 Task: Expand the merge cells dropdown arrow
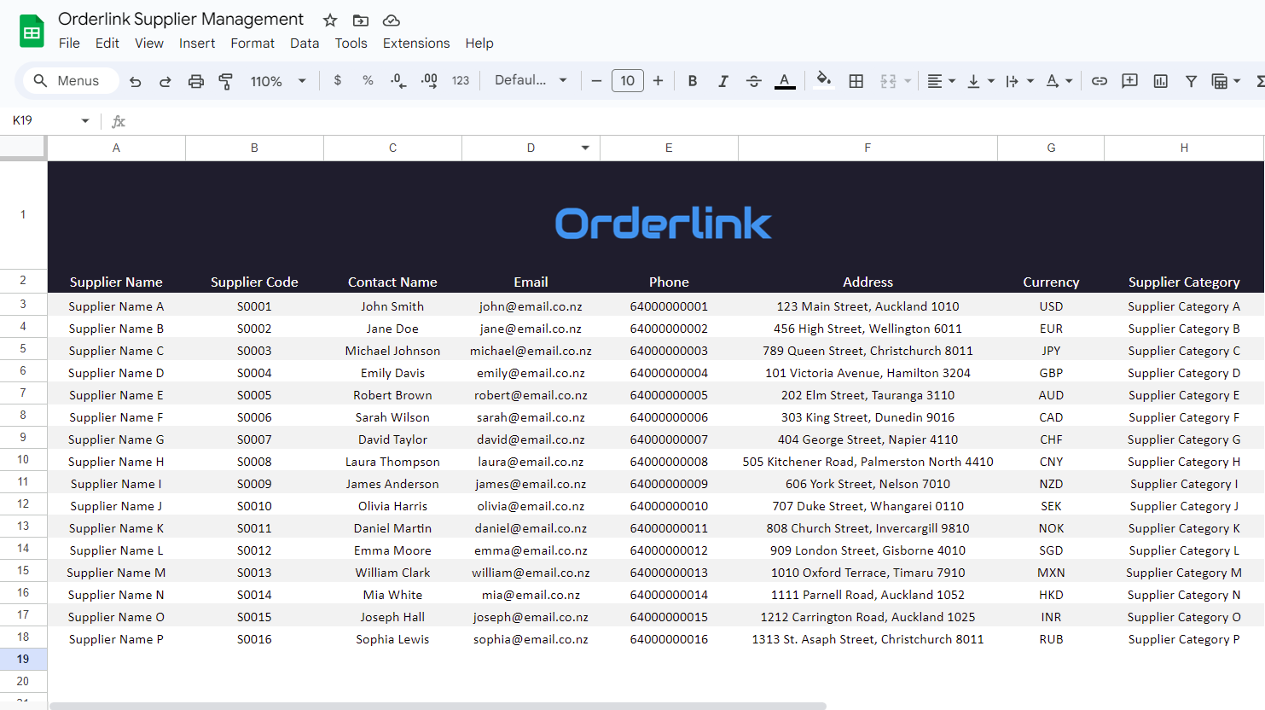(908, 81)
